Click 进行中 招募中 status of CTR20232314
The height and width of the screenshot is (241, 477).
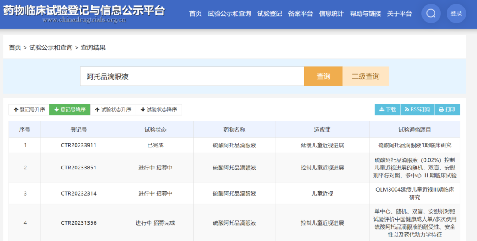(x=155, y=193)
